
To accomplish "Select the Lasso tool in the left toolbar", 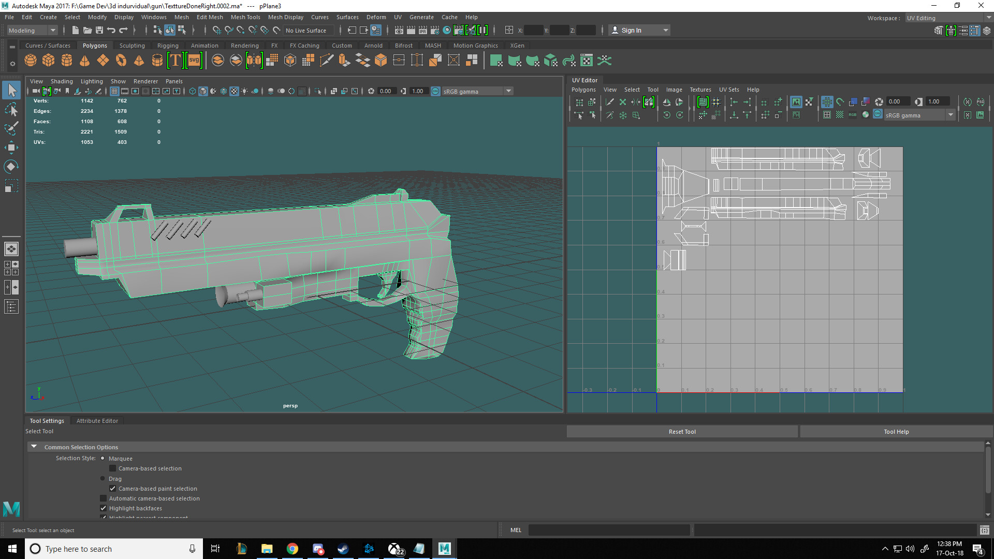I will (11, 109).
